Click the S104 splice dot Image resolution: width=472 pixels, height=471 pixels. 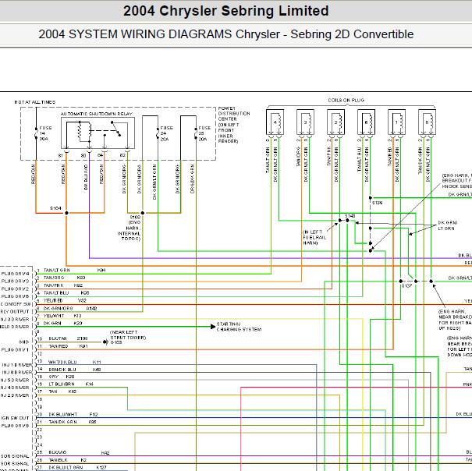(66, 213)
